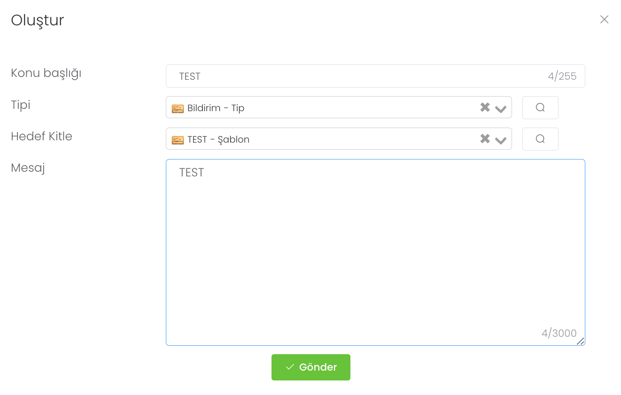Open search next to the Tipi field
Image resolution: width=621 pixels, height=395 pixels.
(x=540, y=107)
